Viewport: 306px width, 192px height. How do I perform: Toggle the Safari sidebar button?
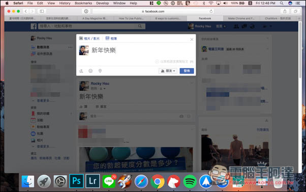42,11
